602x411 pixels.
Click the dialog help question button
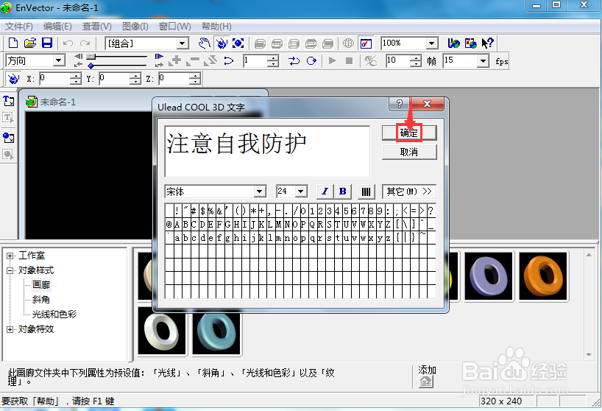(400, 104)
